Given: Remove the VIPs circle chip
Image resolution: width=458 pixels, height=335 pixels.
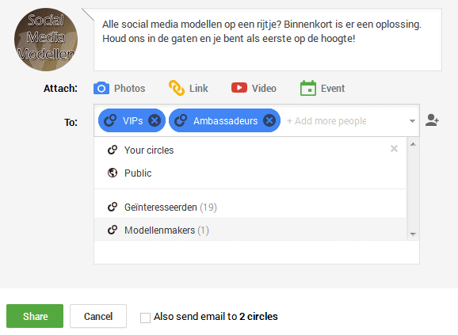Looking at the screenshot, I should pos(155,120).
